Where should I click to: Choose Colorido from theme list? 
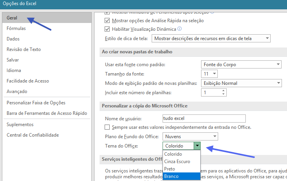(182, 154)
